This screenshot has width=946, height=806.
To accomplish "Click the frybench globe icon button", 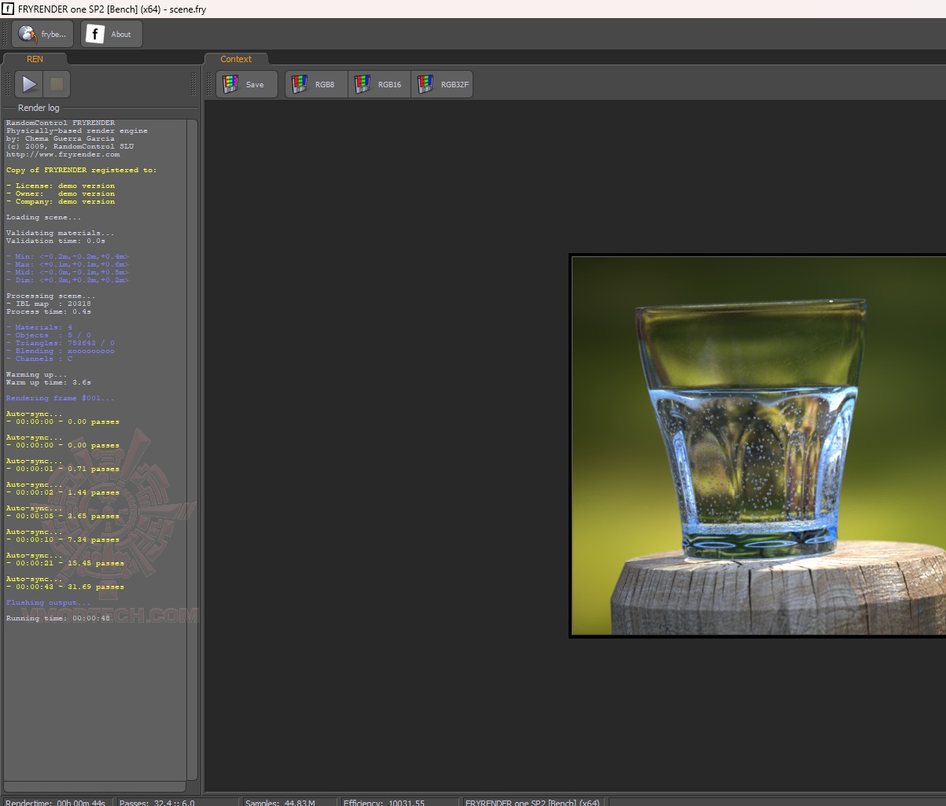I will [42, 34].
